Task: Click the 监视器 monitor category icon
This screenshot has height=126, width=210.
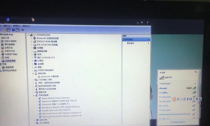Action: (36, 64)
